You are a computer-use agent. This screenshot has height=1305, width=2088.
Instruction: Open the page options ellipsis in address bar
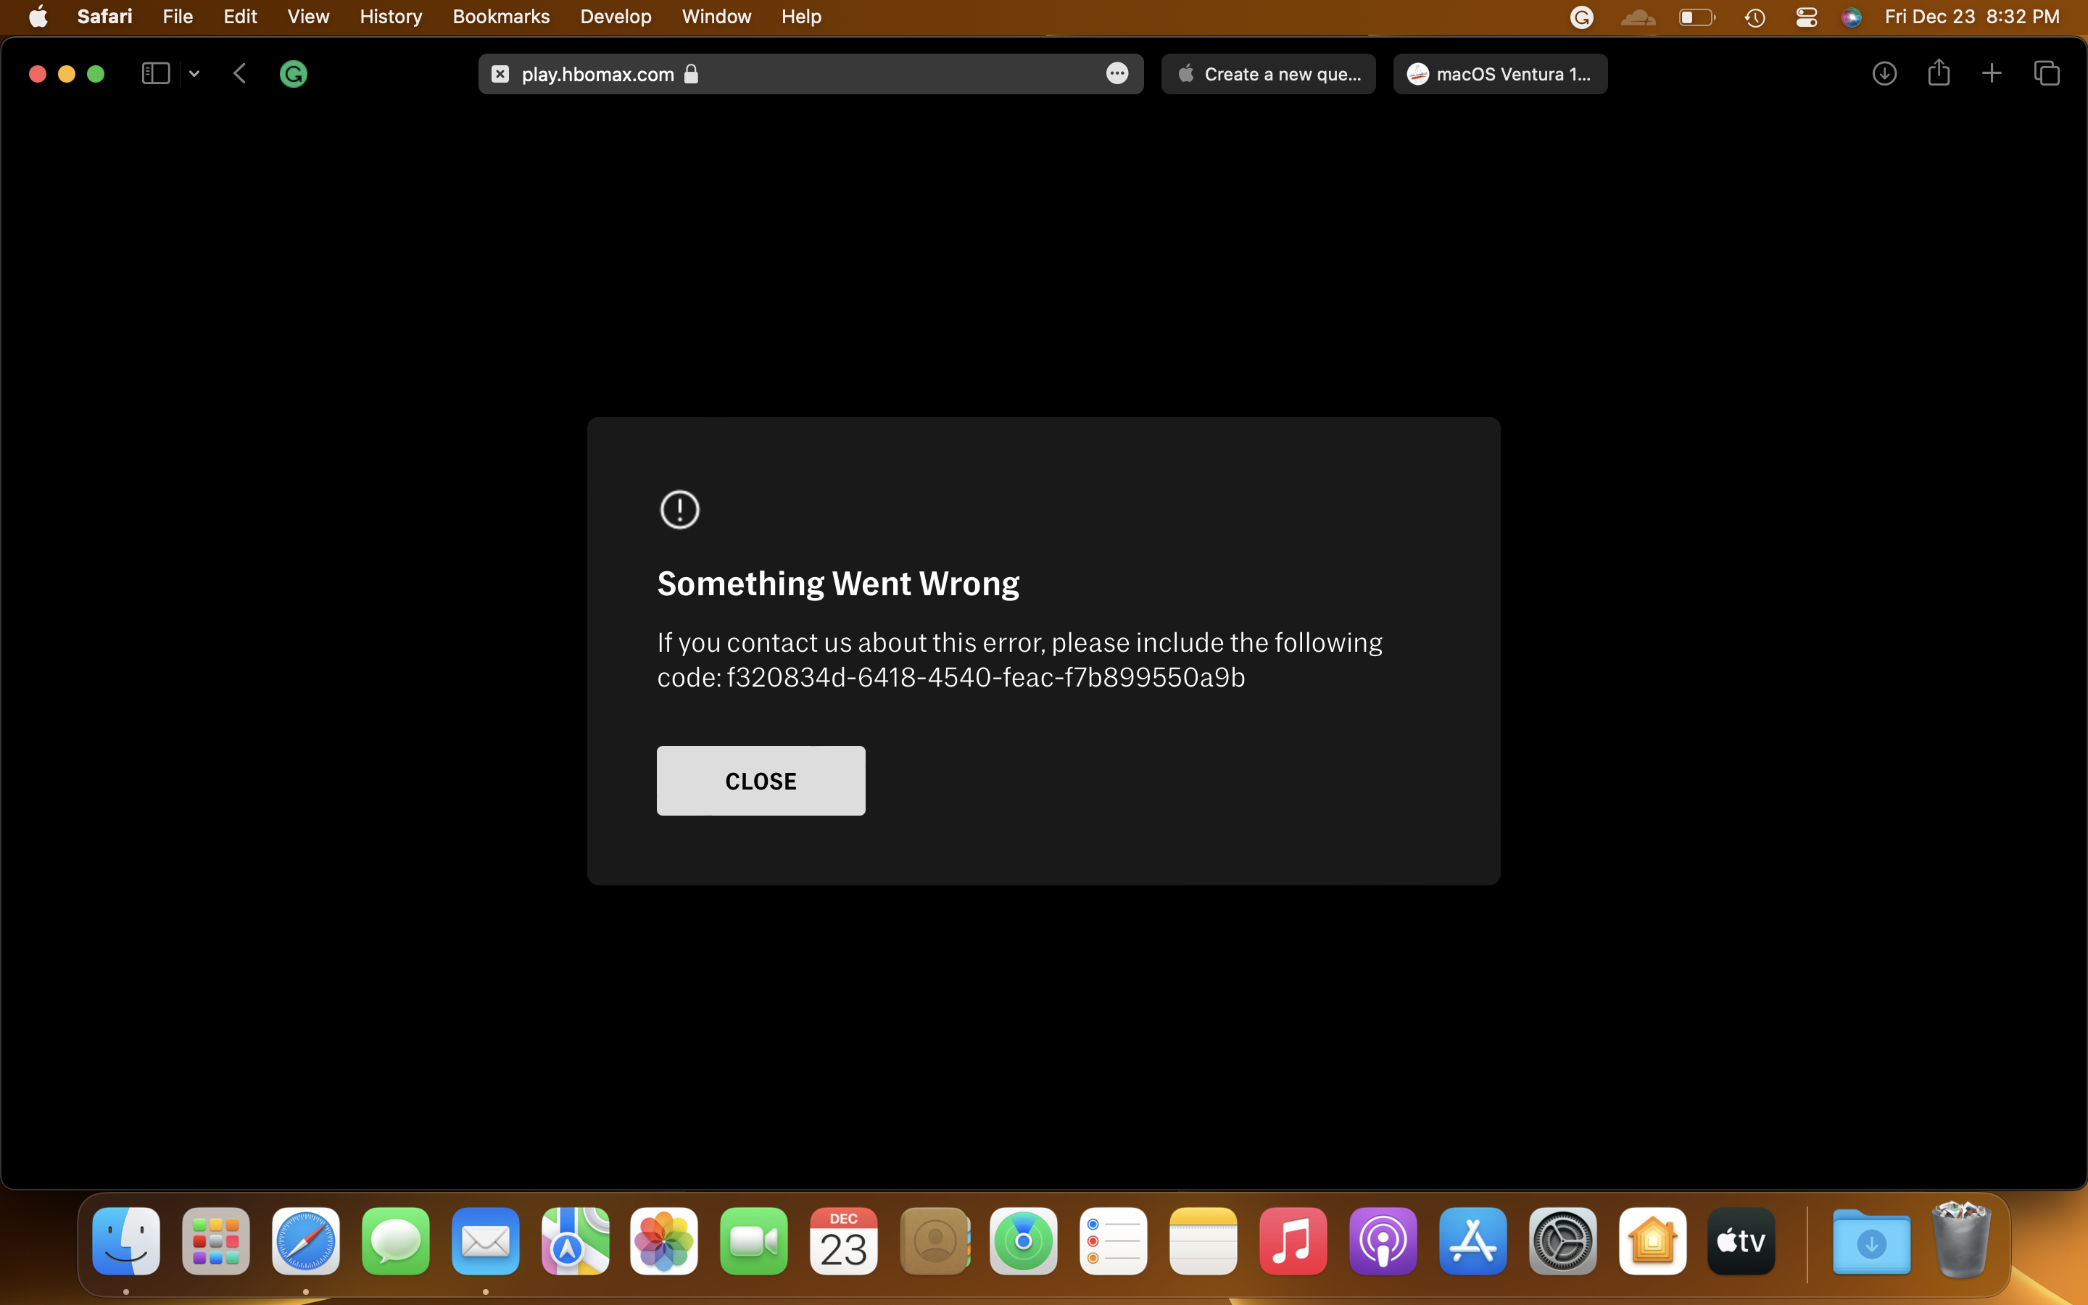[x=1116, y=74]
